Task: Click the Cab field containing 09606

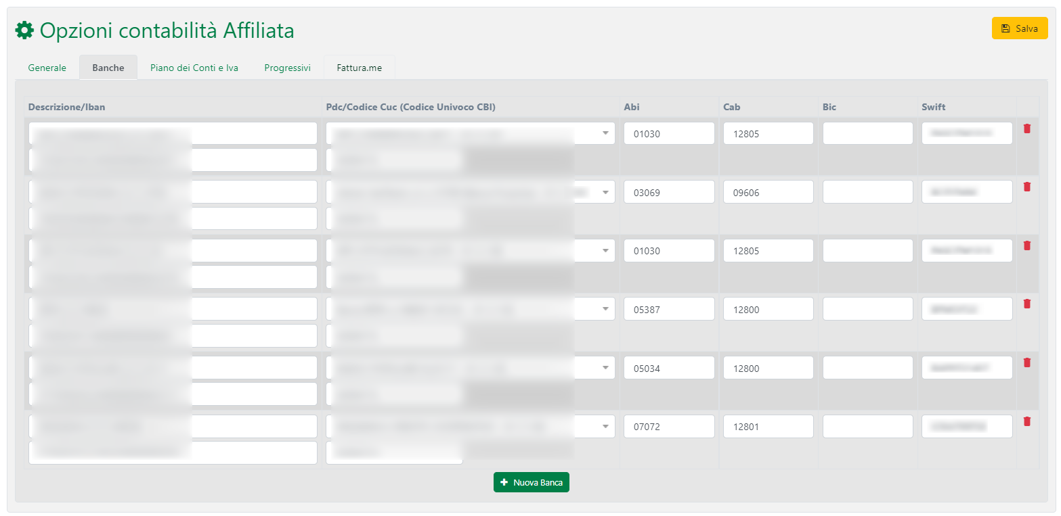Action: pos(768,193)
